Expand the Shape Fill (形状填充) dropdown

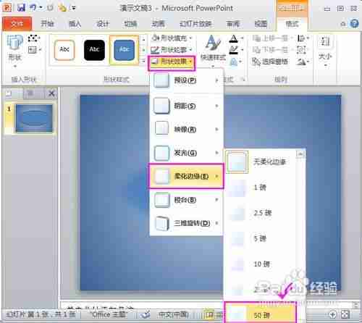172,38
